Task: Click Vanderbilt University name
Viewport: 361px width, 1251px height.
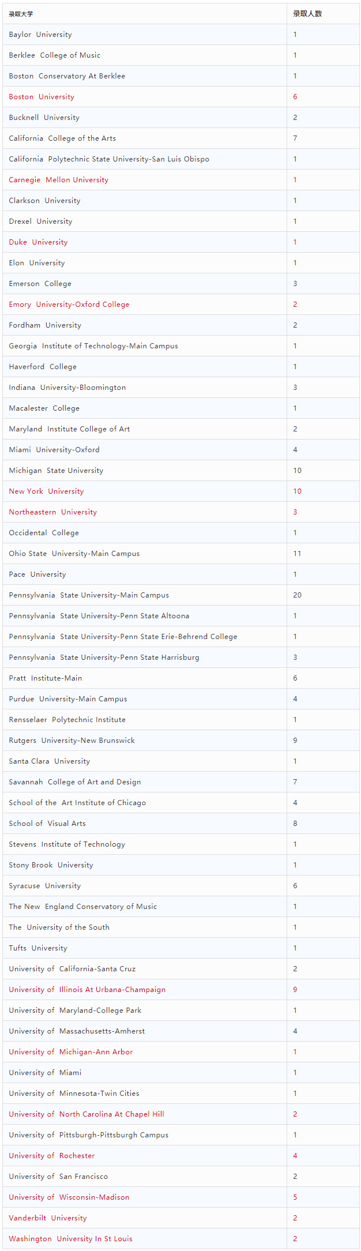Action: click(x=48, y=1218)
